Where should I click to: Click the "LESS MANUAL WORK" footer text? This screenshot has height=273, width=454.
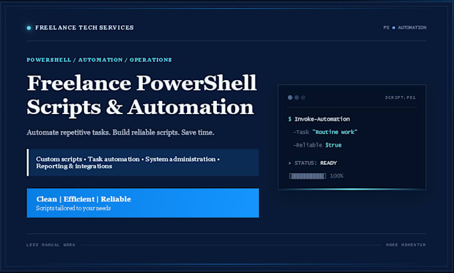51,245
